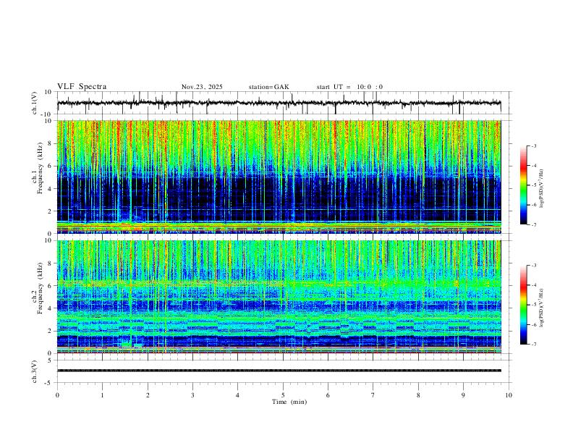
Task: Click the time axis tick label '3'
Action: pos(192,395)
